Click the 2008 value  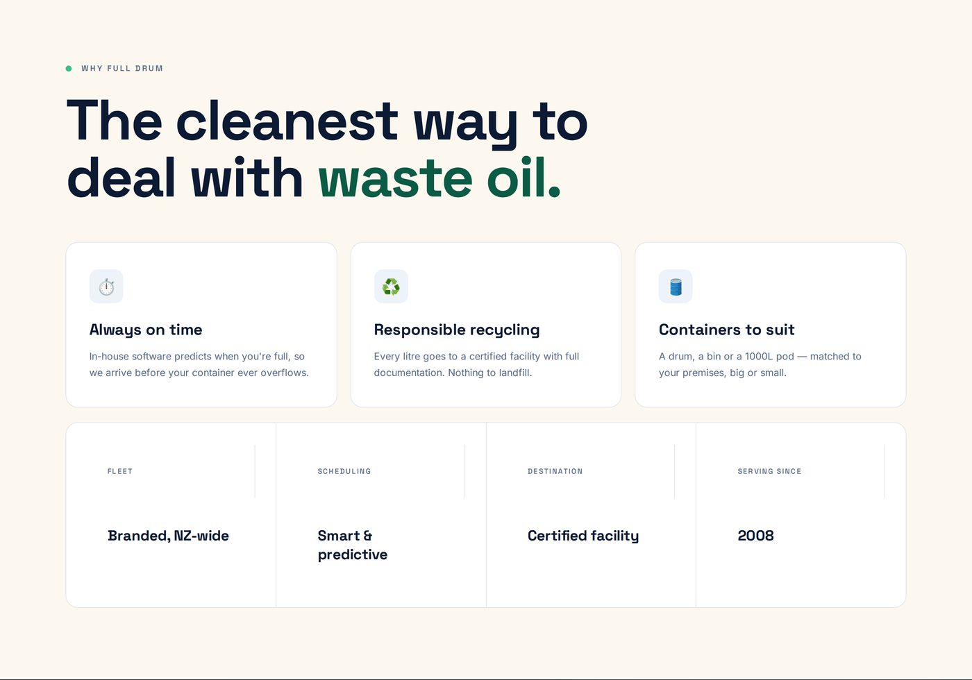point(755,536)
